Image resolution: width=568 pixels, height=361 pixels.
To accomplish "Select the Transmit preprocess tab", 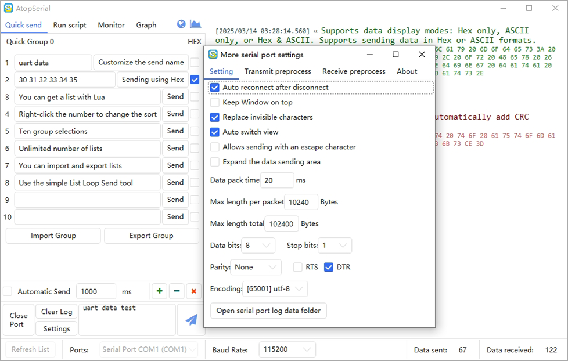I will (x=278, y=71).
